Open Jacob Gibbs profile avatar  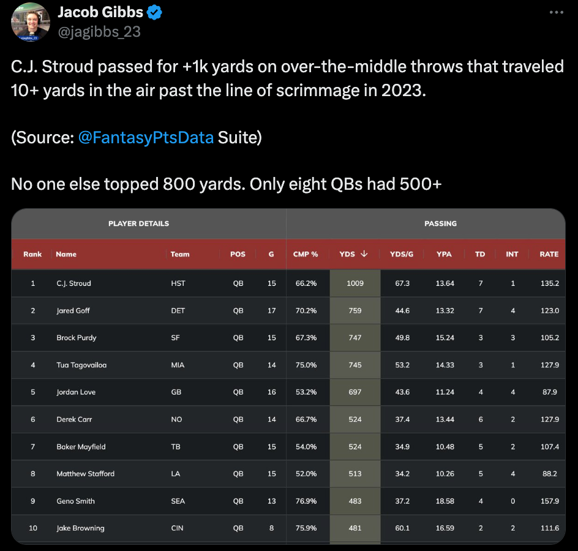coord(31,22)
